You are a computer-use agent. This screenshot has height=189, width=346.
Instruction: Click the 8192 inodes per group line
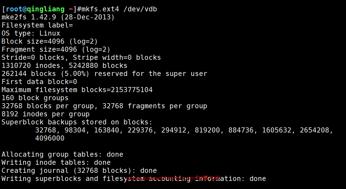45,114
